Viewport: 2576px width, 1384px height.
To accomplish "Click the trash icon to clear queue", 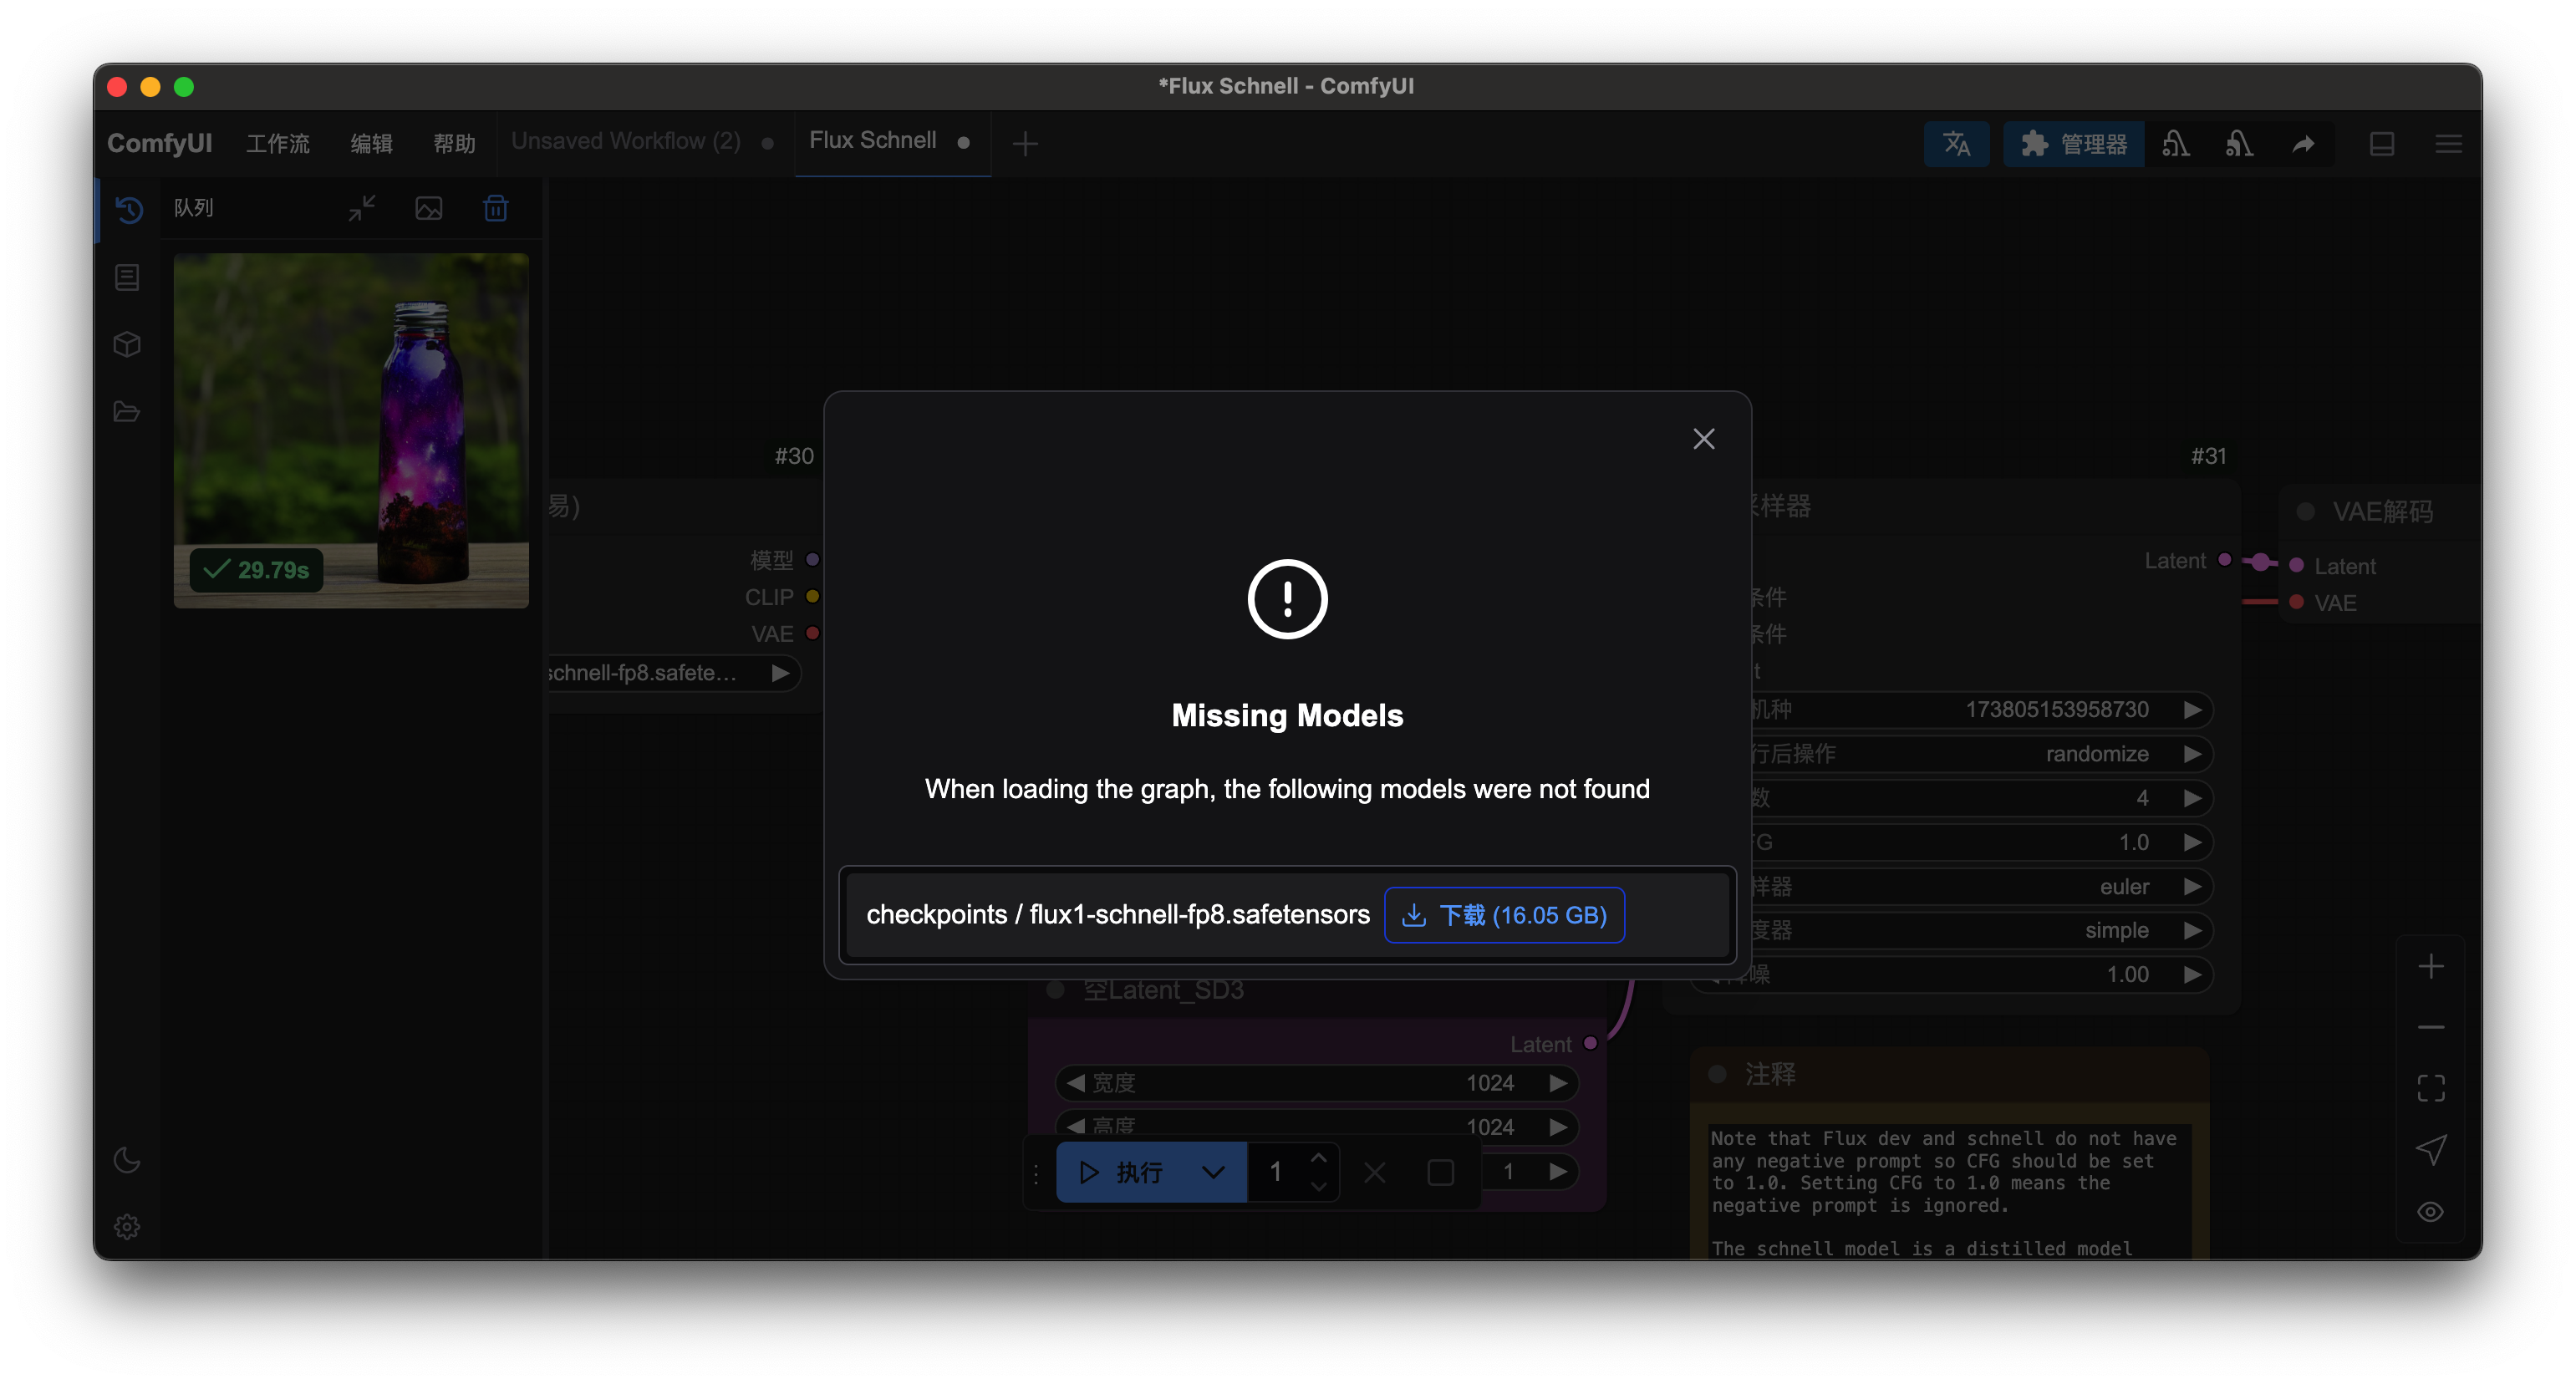I will coord(496,208).
